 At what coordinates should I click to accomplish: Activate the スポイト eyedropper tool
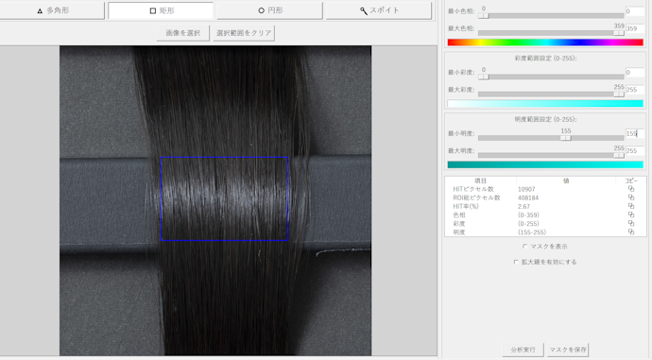click(379, 10)
